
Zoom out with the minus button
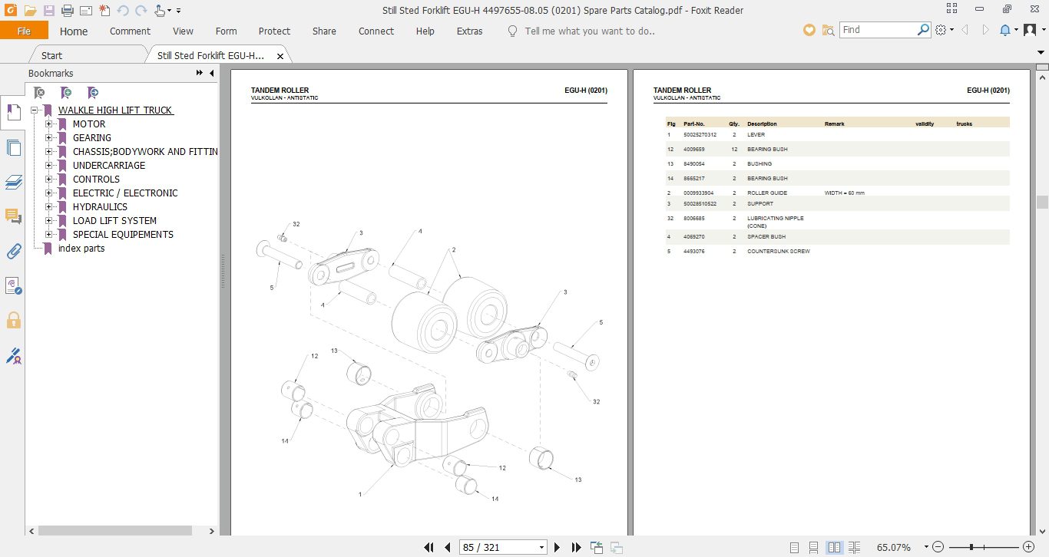click(x=938, y=548)
